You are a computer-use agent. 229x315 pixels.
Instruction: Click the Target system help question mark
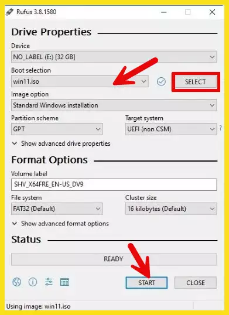(x=221, y=128)
